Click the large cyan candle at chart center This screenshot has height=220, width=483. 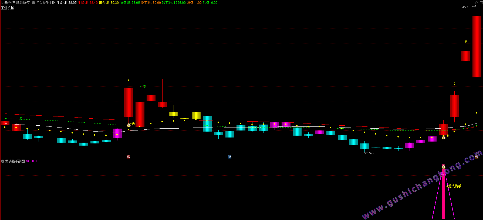[207, 123]
